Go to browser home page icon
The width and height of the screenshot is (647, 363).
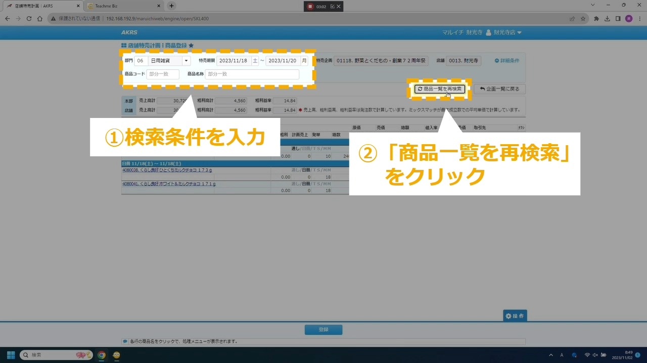coord(39,19)
